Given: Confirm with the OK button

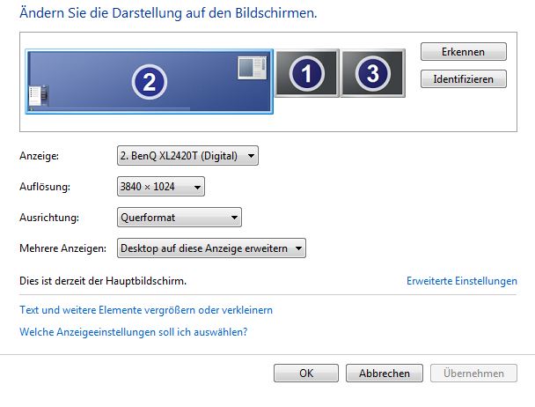Looking at the screenshot, I should pyautogui.click(x=306, y=374).
